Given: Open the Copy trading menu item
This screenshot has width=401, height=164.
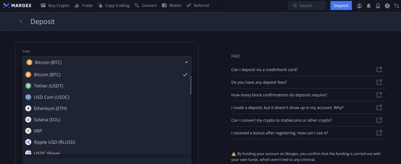Looking at the screenshot, I should coord(114,5).
